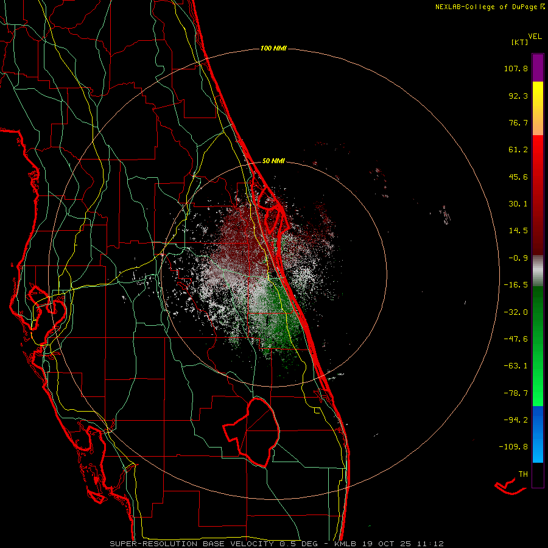This screenshot has width=548, height=548.
Task: Pick the -0.9 legend value
Action: (518, 258)
